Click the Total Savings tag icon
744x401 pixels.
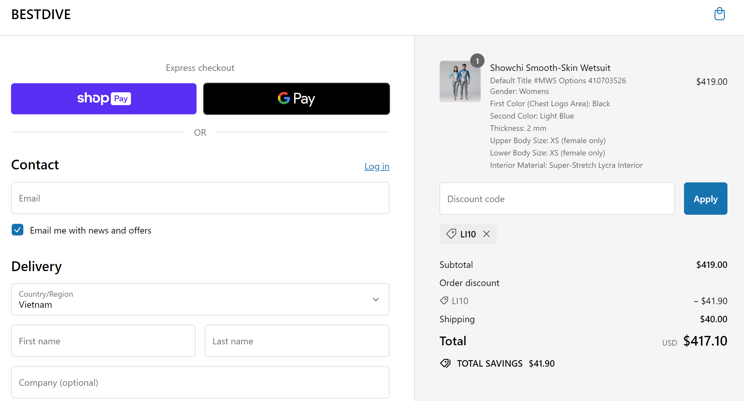[445, 363]
